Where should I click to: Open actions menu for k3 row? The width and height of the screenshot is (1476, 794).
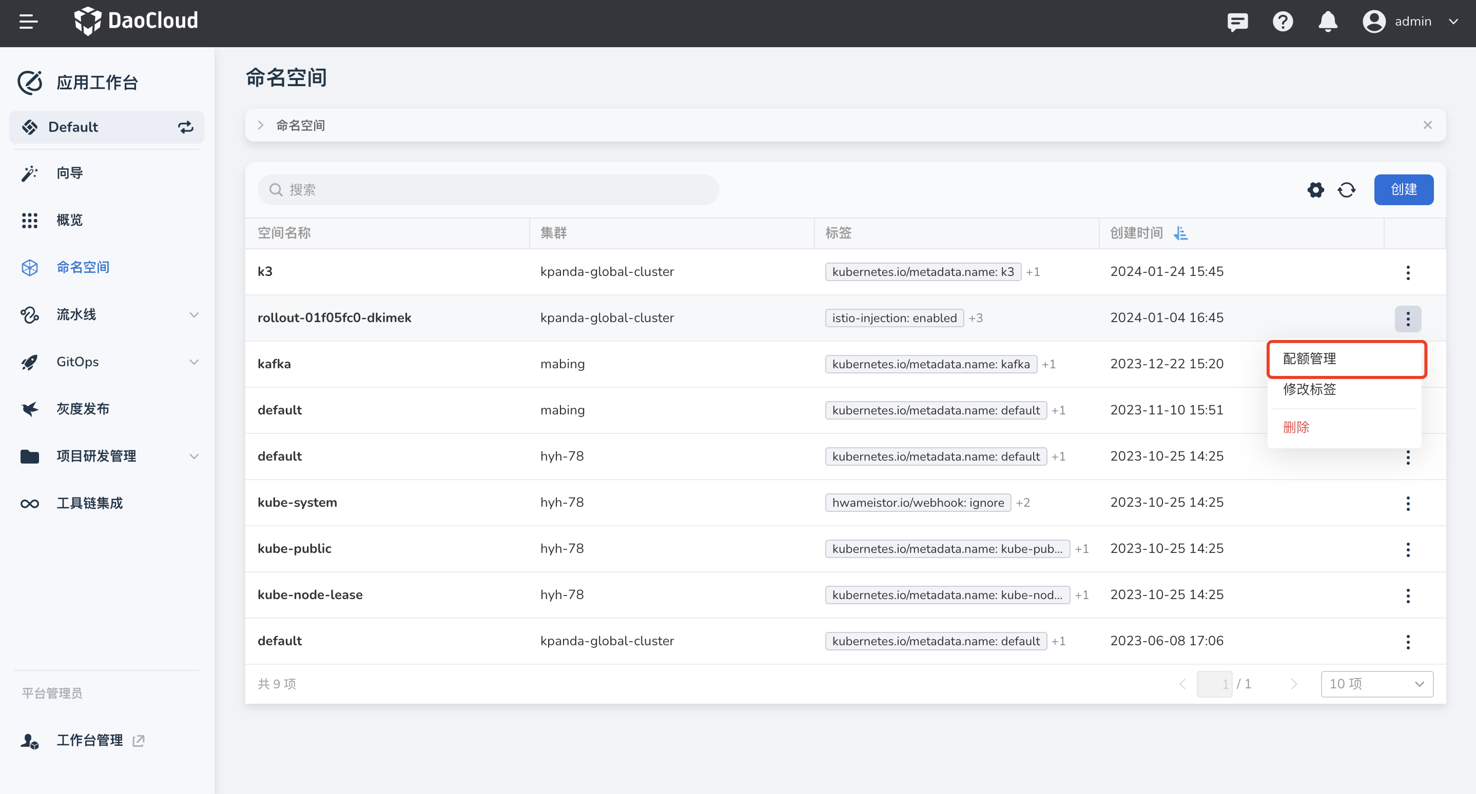1408,272
